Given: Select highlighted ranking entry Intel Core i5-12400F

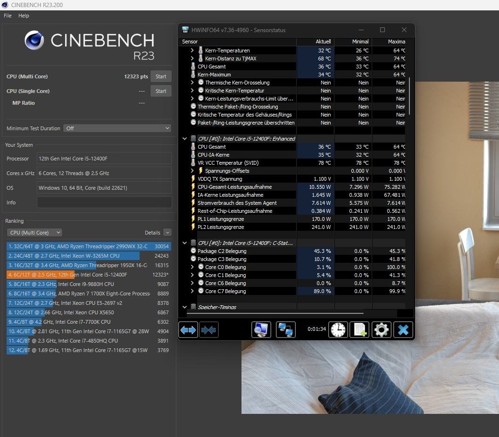Looking at the screenshot, I should (89, 275).
